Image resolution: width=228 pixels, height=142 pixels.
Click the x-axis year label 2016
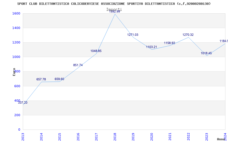click(x=78, y=137)
